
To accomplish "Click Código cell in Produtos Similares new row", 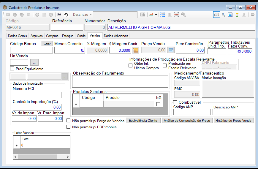I will (x=91, y=104).
